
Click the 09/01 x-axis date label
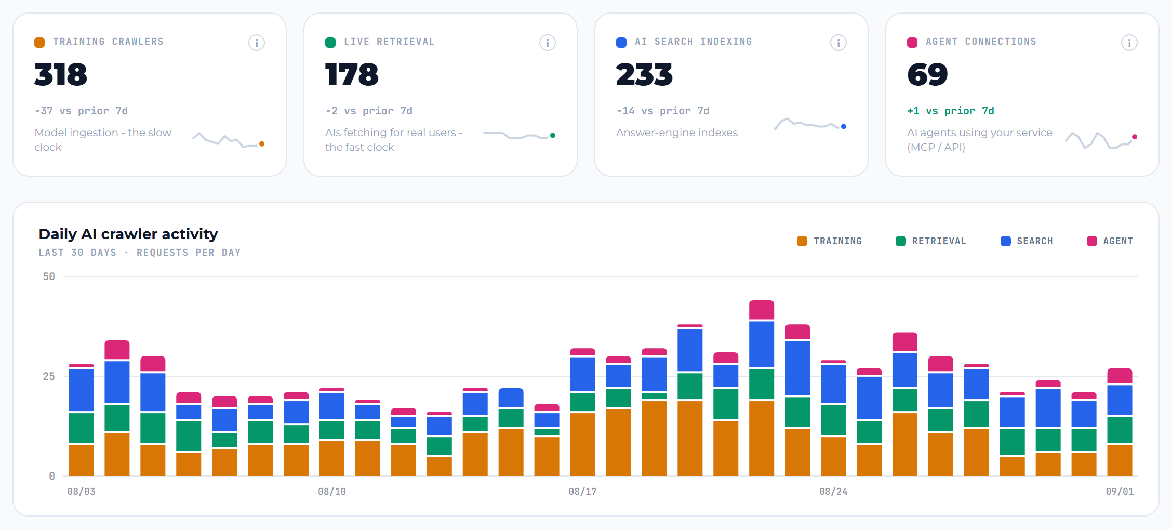point(1120,492)
